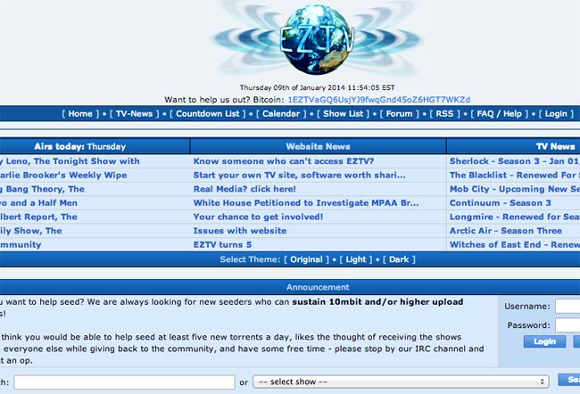Open the Home navigation link
The height and width of the screenshot is (394, 580).
(x=80, y=114)
